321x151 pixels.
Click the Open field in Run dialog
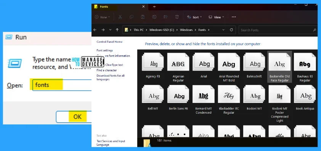click(x=62, y=85)
